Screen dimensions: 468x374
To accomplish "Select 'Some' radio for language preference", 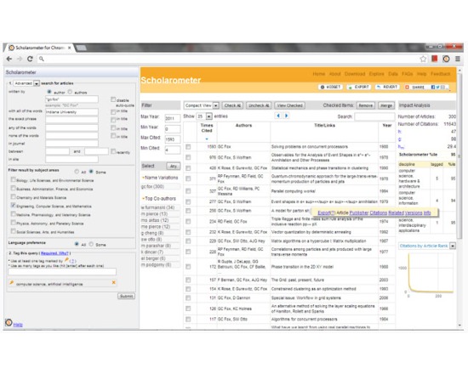I will [91, 244].
